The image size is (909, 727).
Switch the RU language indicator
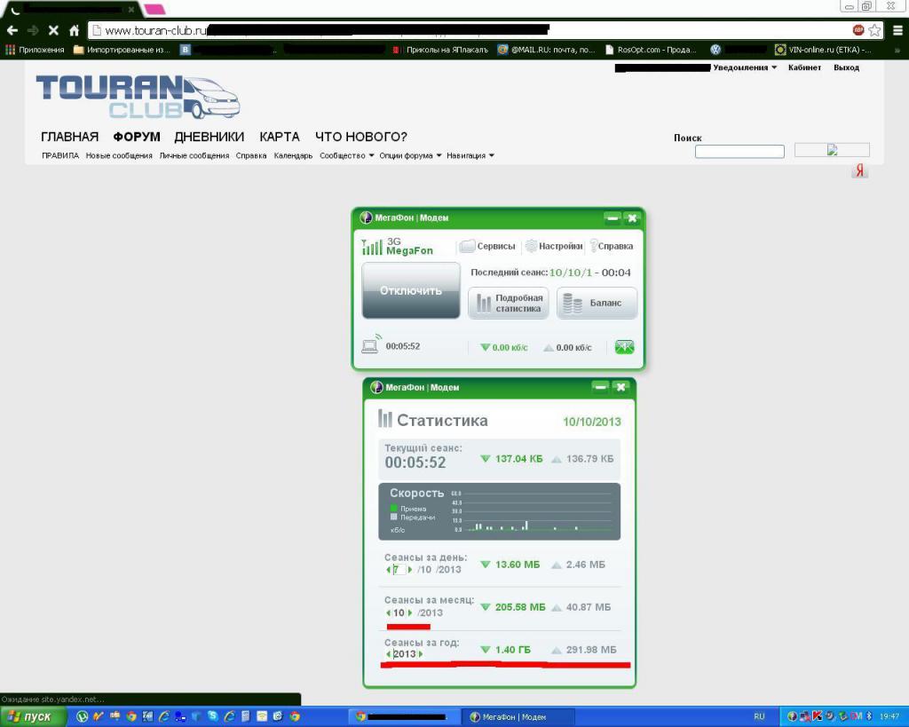click(760, 716)
